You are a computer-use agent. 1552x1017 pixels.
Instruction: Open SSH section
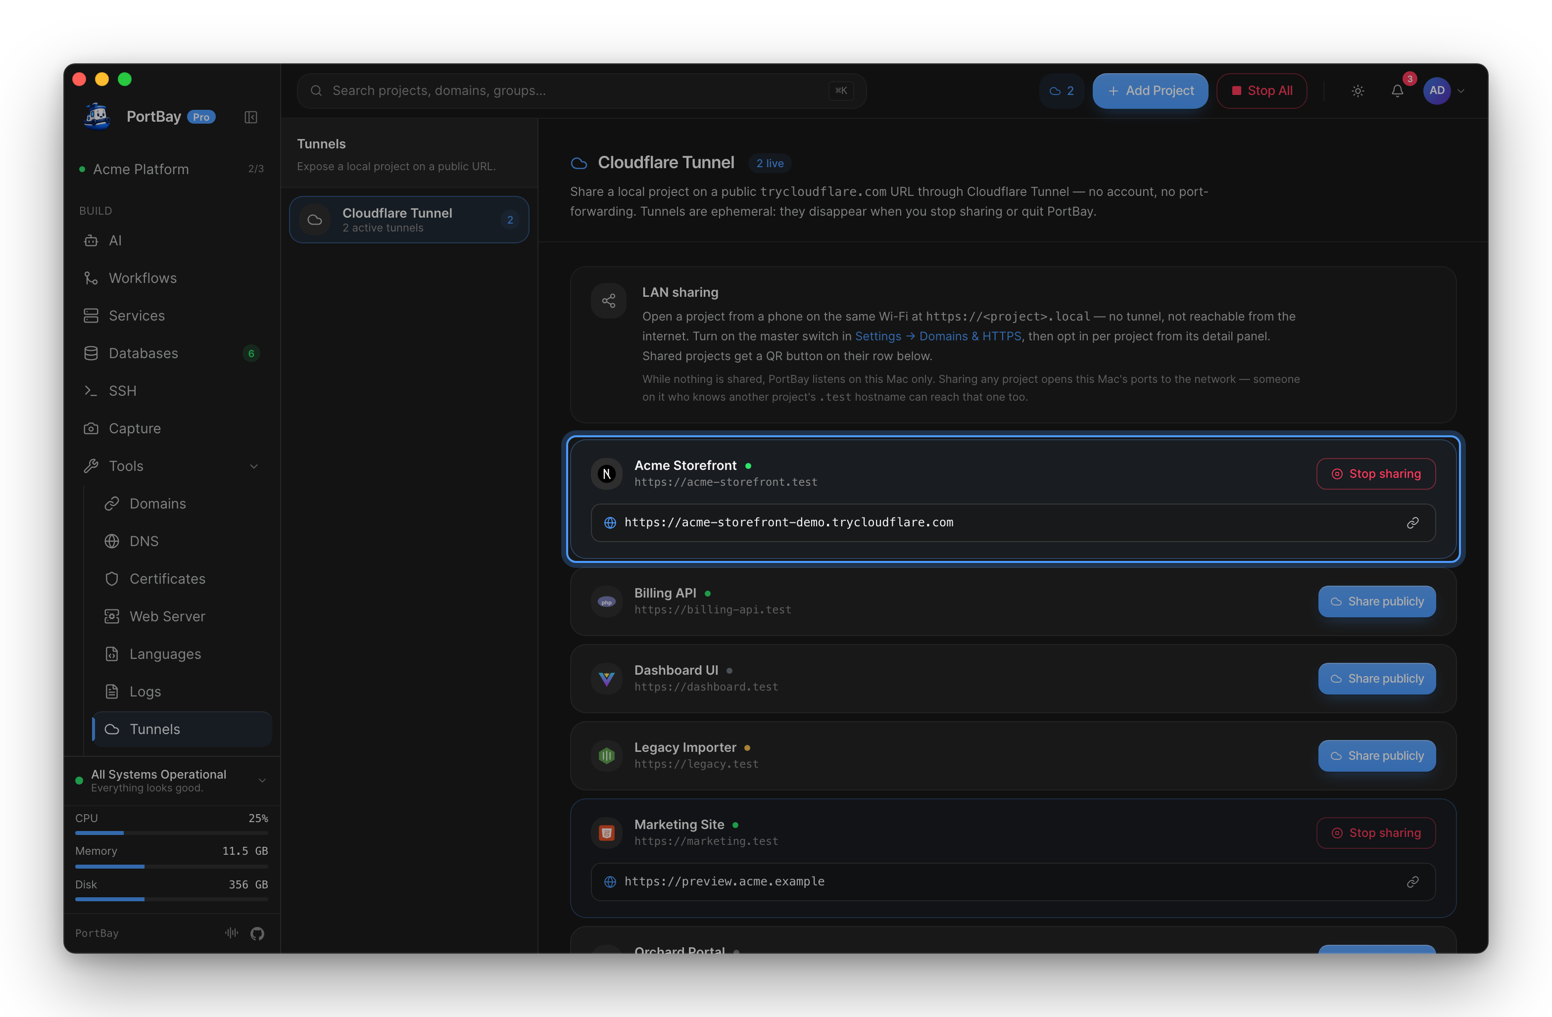pyautogui.click(x=172, y=391)
